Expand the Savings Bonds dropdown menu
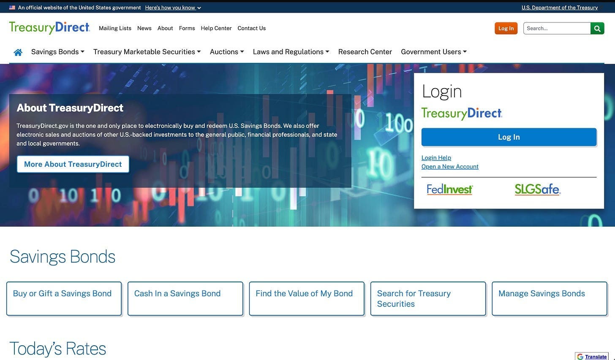The height and width of the screenshot is (360, 615). pos(58,52)
